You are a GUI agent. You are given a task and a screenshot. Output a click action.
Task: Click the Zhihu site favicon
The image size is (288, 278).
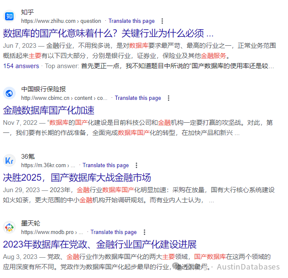coord(9,17)
